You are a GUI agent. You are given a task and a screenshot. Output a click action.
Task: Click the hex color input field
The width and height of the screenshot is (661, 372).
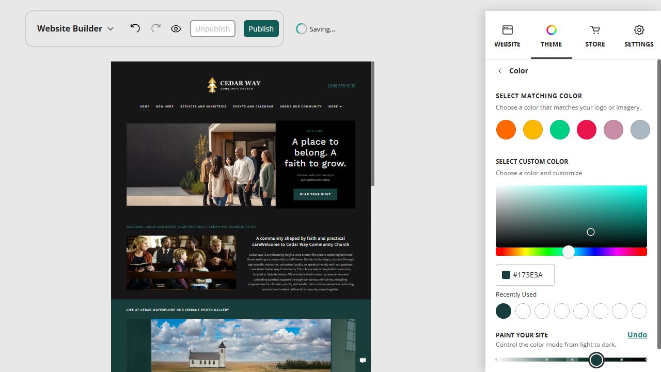[x=525, y=275]
